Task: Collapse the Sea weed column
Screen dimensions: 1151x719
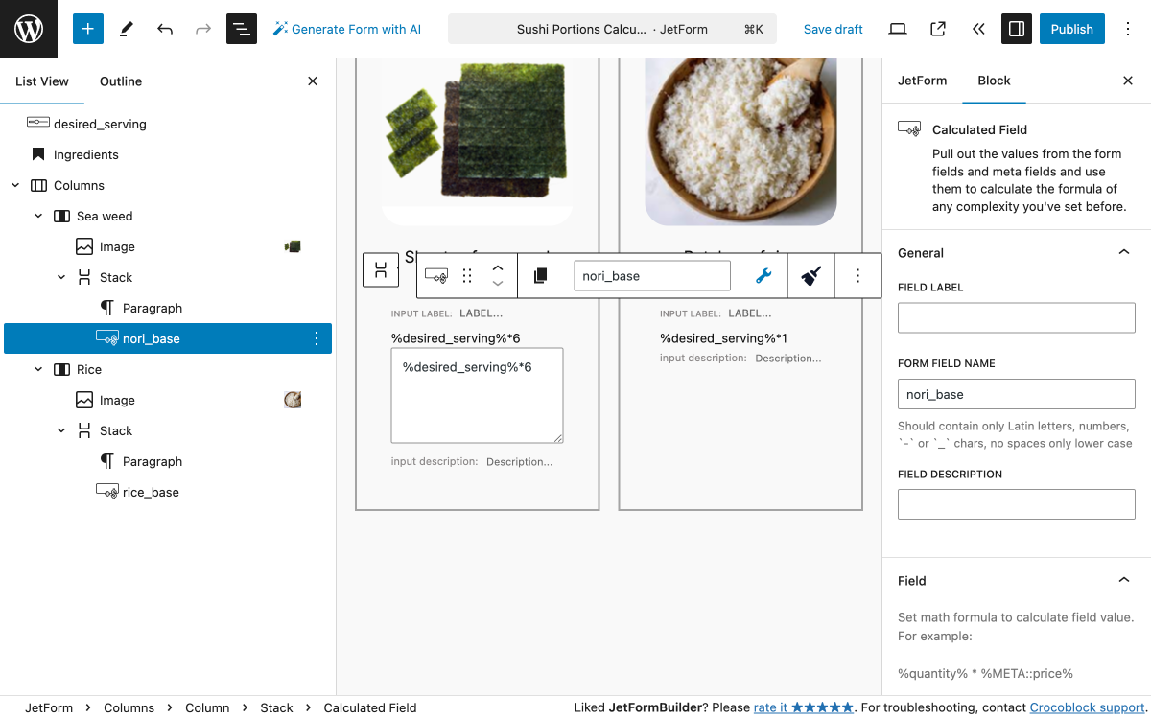Action: coord(38,216)
